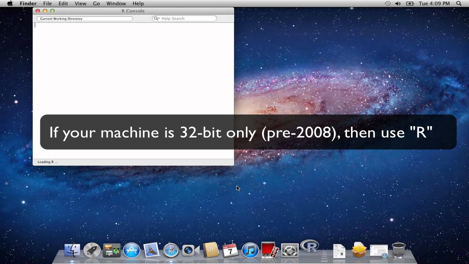Screen dimensions: 469x264
Task: Open the Apple menu
Action: (10, 3)
